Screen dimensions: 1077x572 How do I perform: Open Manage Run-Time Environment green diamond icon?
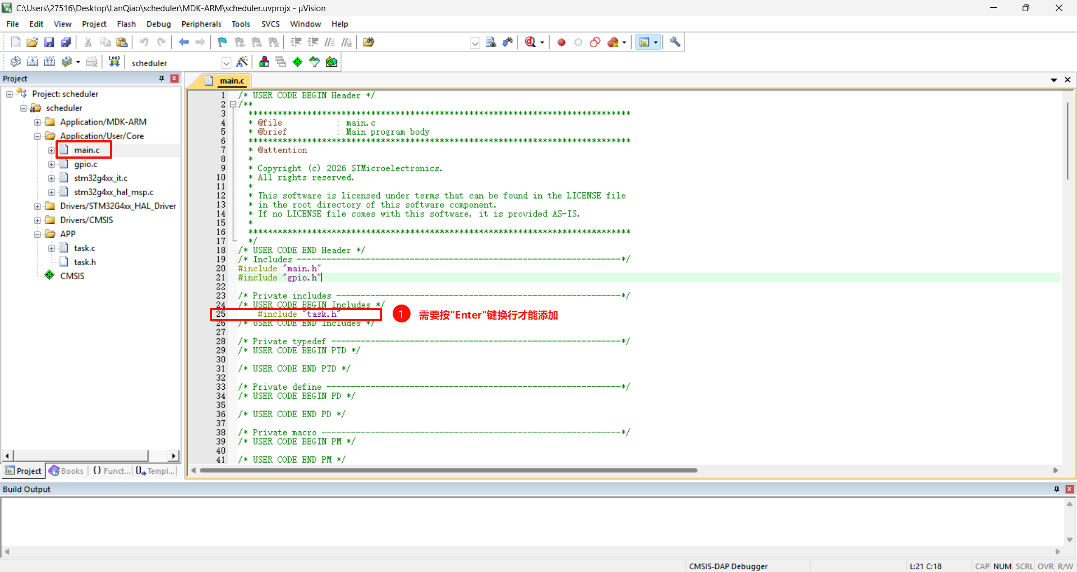coord(298,62)
